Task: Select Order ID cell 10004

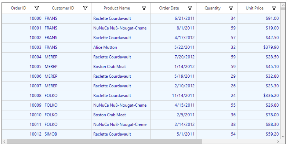Action: click(23, 57)
